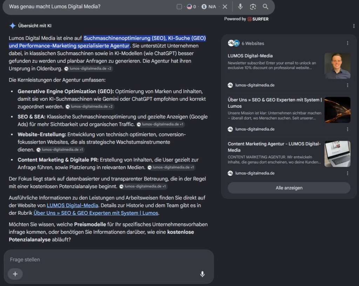Click the citation chip in the GEO bullet
Image resolution: width=359 pixels, height=286 pixels.
(89, 107)
